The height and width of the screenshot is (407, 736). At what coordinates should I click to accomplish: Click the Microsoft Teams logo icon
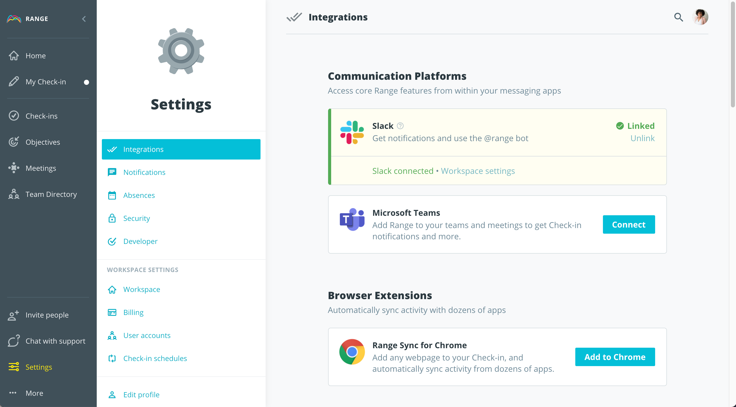pyautogui.click(x=352, y=219)
